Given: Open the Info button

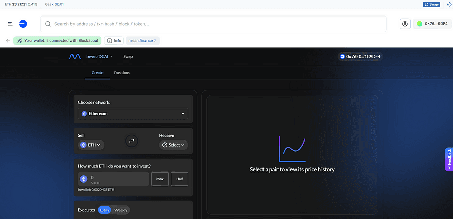Looking at the screenshot, I should (114, 41).
